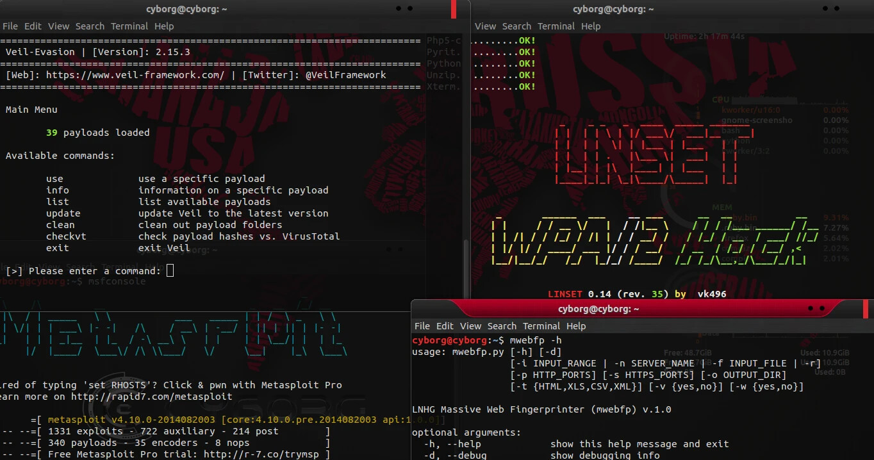Click the 'OK!' status beside Pyrit
874x460 pixels.
point(527,52)
